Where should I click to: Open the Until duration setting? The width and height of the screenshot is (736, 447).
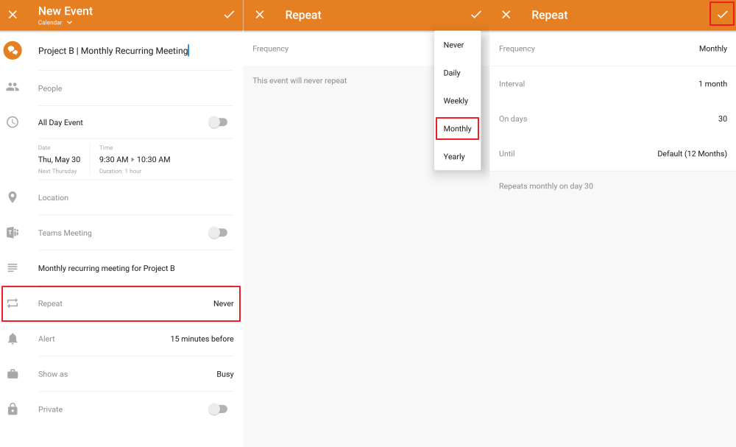[x=611, y=153]
